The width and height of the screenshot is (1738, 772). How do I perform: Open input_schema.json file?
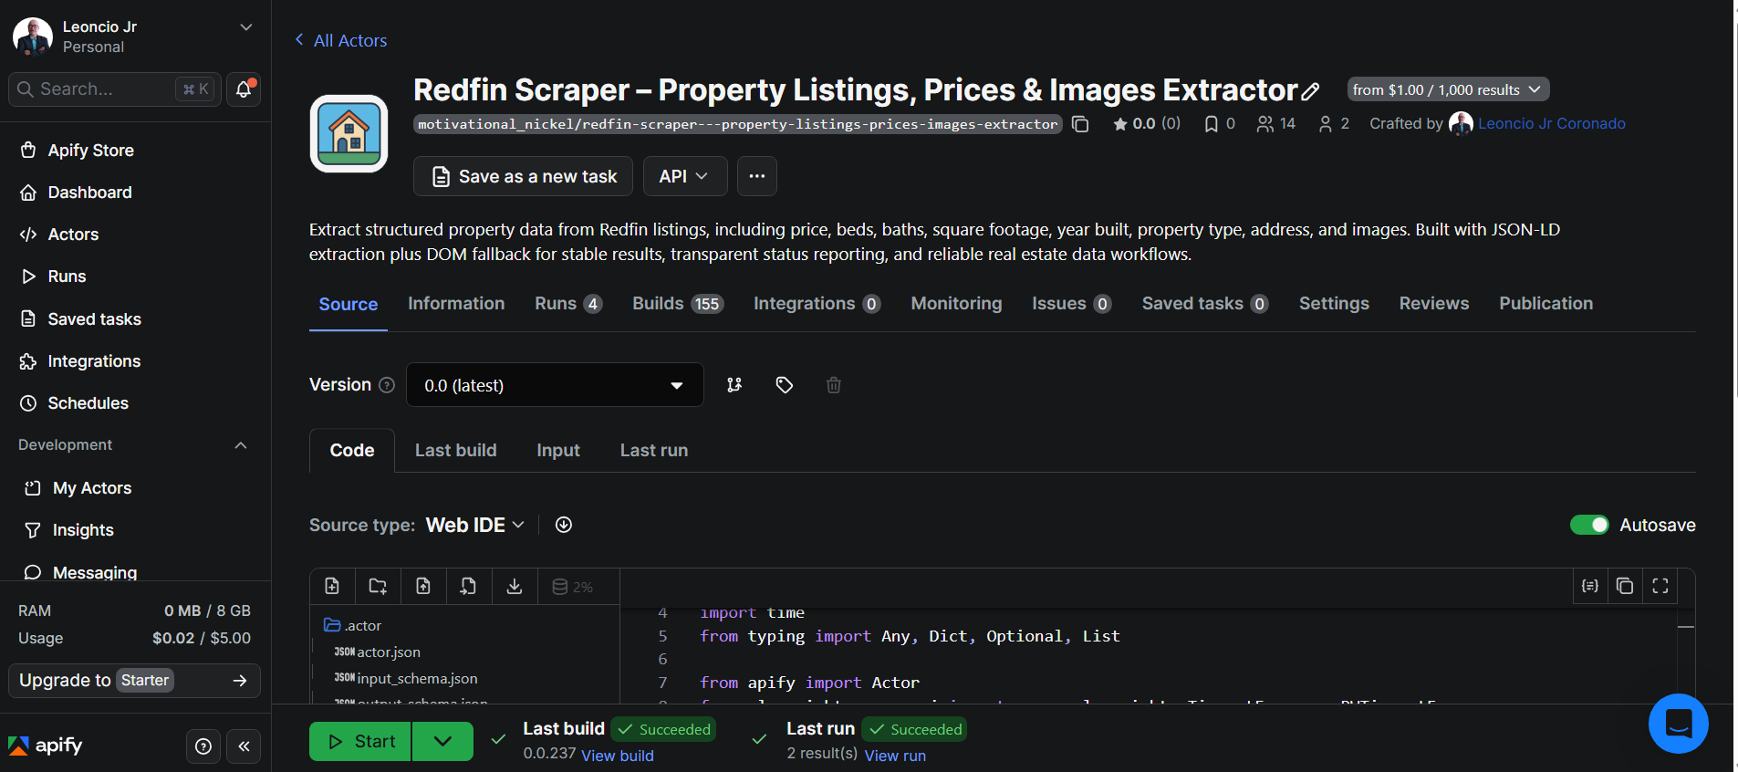[x=406, y=678]
